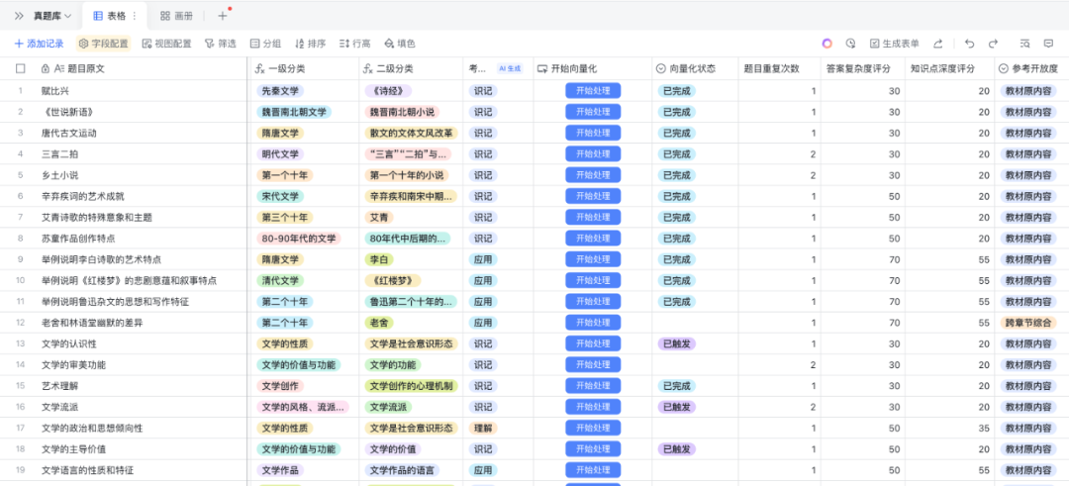Click the button-field icon of 开始向量化 header

coord(542,69)
